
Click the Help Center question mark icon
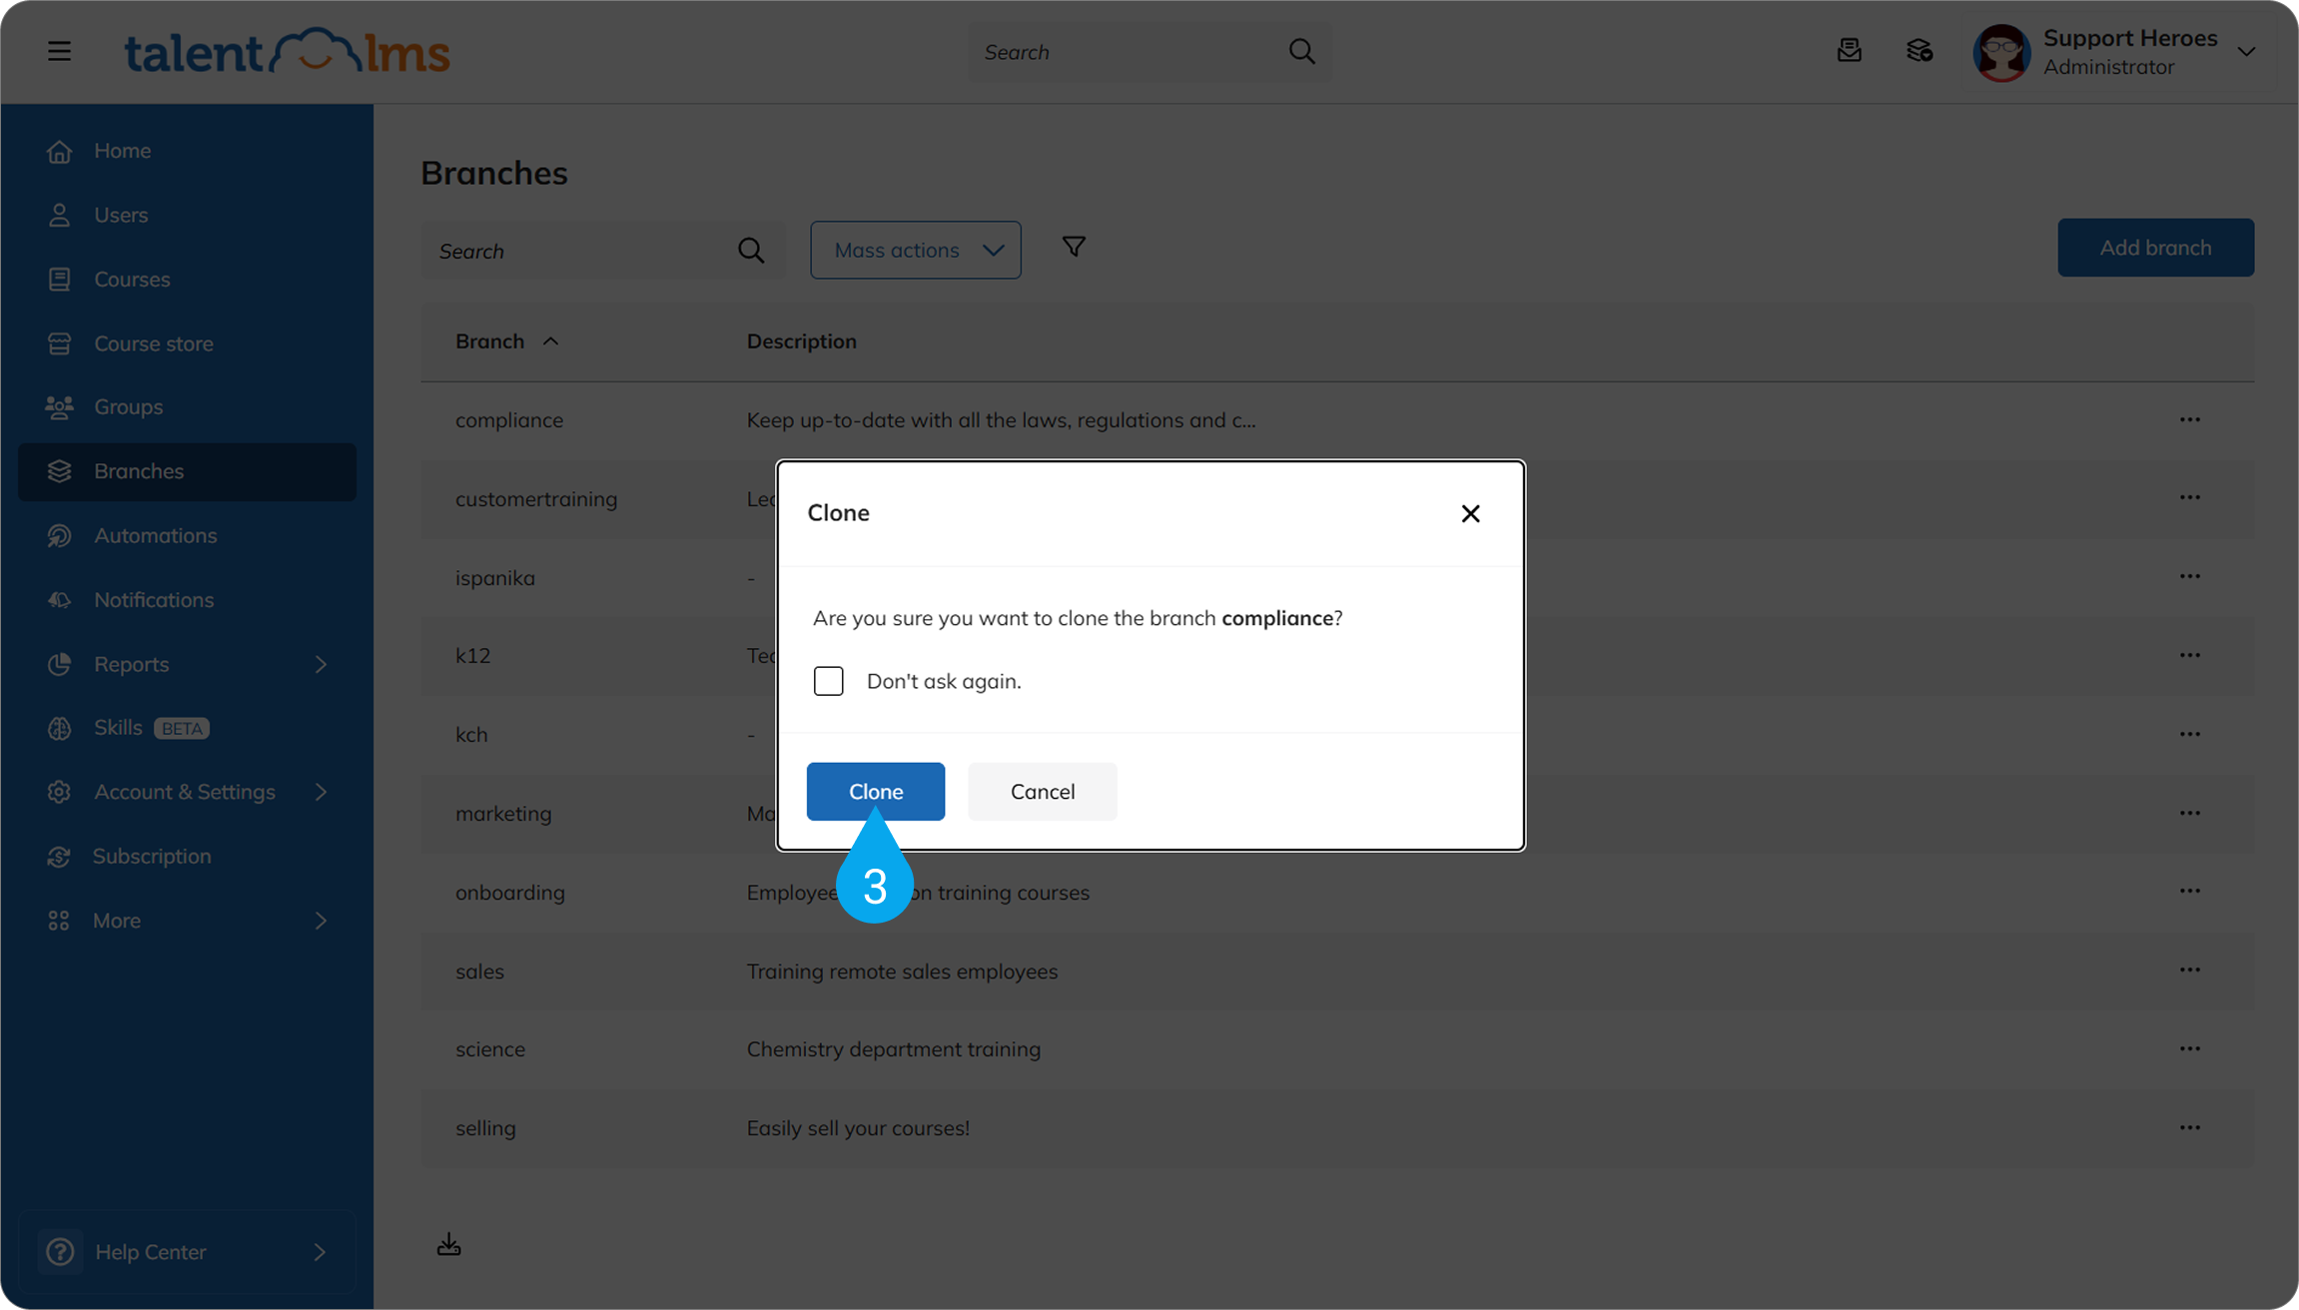[60, 1251]
